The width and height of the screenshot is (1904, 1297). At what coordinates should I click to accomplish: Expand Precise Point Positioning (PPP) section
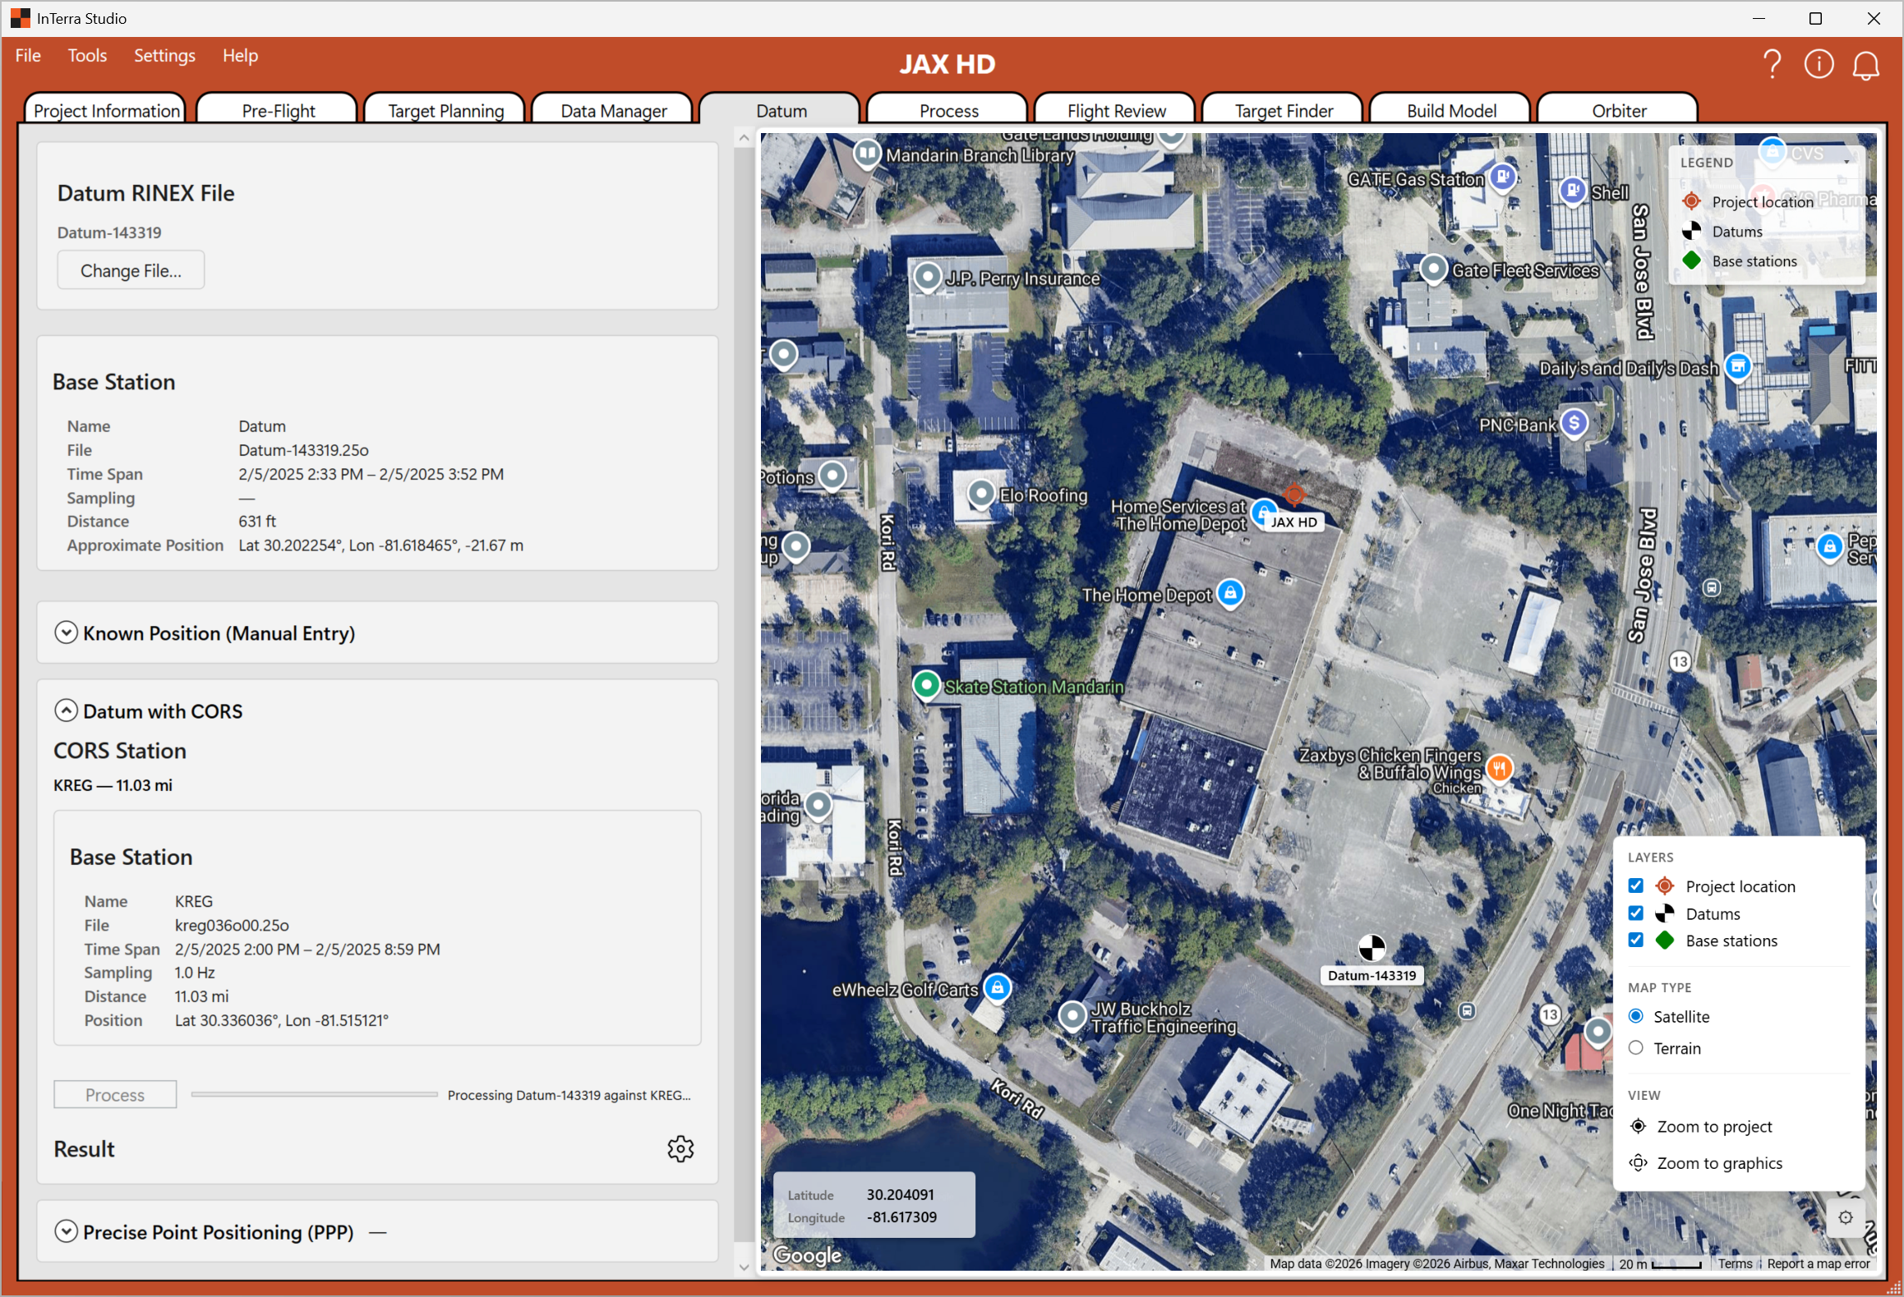(x=66, y=1231)
